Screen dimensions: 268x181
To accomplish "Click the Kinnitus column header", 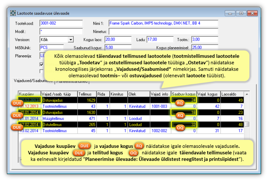I will [119, 94].
